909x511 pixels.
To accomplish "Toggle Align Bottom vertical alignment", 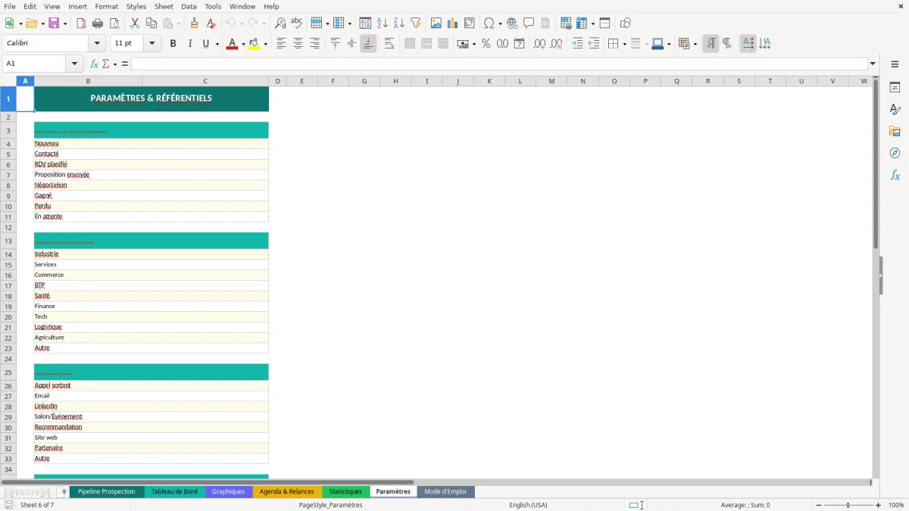I will coord(368,44).
